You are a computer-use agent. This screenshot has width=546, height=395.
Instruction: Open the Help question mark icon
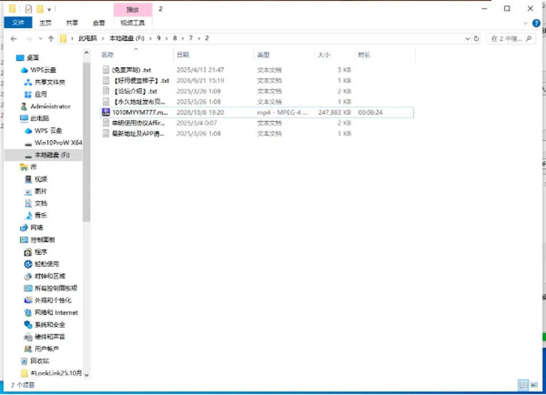coord(536,23)
